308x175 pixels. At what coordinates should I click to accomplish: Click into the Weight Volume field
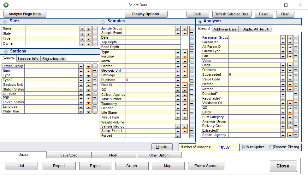153,122
